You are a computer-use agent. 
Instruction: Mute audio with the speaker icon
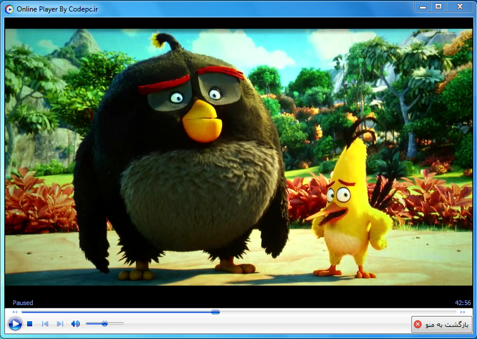click(75, 324)
